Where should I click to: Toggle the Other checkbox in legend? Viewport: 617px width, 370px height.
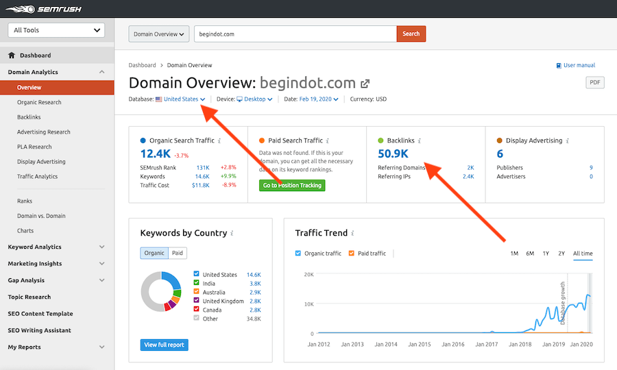[196, 318]
